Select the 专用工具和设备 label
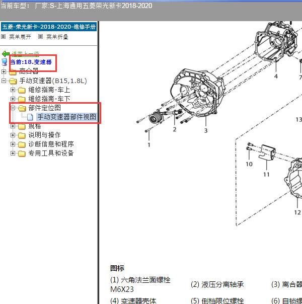The image size is (302, 304). (51, 154)
